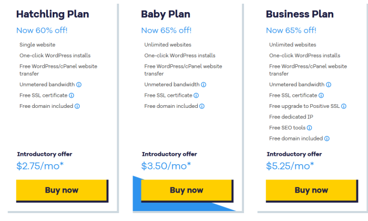Click info icon beside Hatchling Free SSL certificate
The height and width of the screenshot is (221, 368).
[x=71, y=95]
